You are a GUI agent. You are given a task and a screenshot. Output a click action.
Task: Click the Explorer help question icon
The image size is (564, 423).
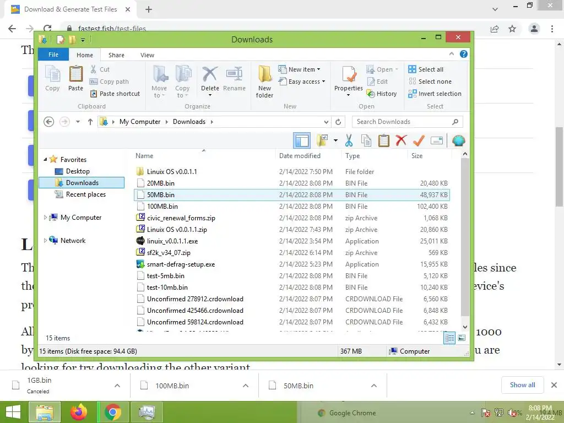(464, 54)
